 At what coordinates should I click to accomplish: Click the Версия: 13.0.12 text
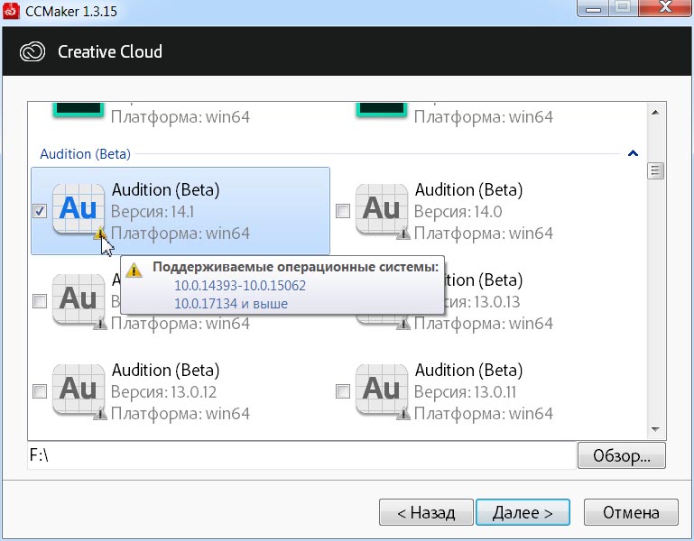tap(163, 392)
